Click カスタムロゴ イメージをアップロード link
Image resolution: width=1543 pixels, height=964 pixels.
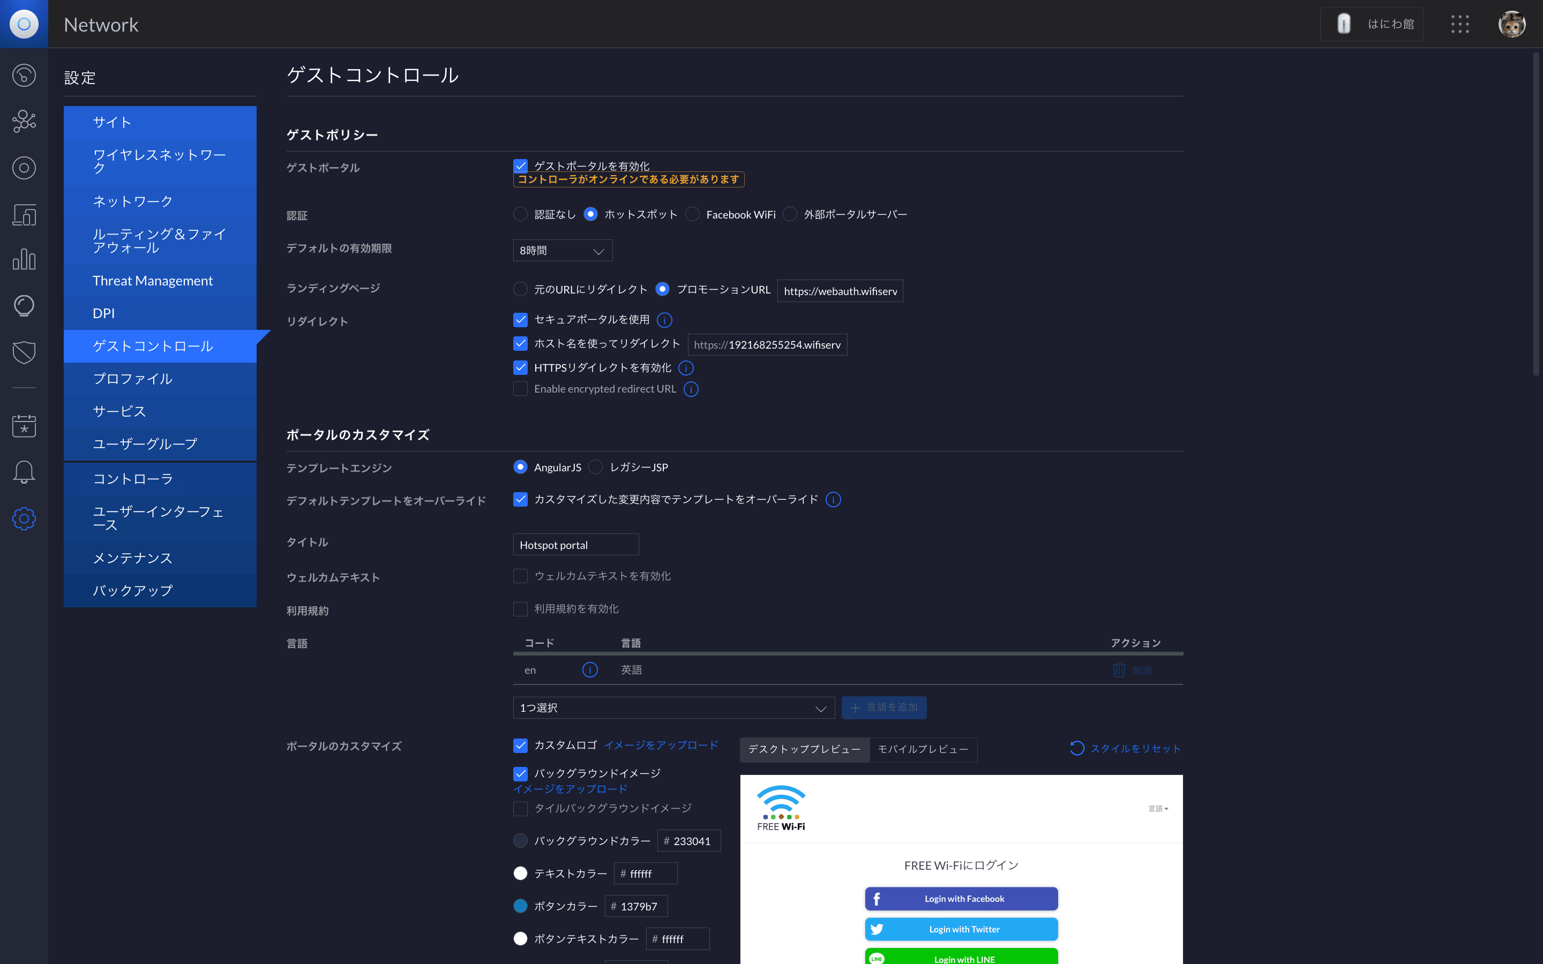[661, 745]
